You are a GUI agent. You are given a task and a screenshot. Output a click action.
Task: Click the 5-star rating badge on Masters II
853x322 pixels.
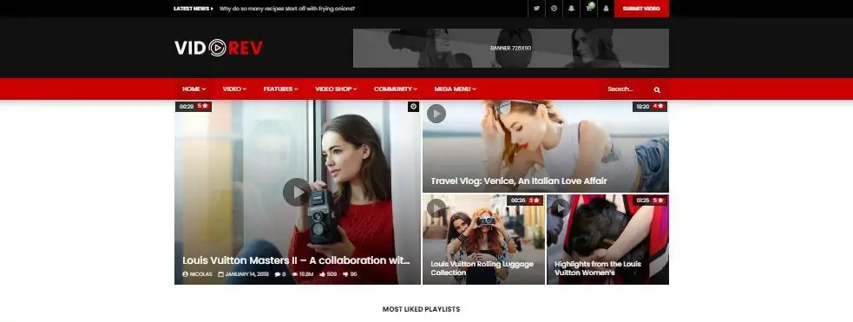203,107
